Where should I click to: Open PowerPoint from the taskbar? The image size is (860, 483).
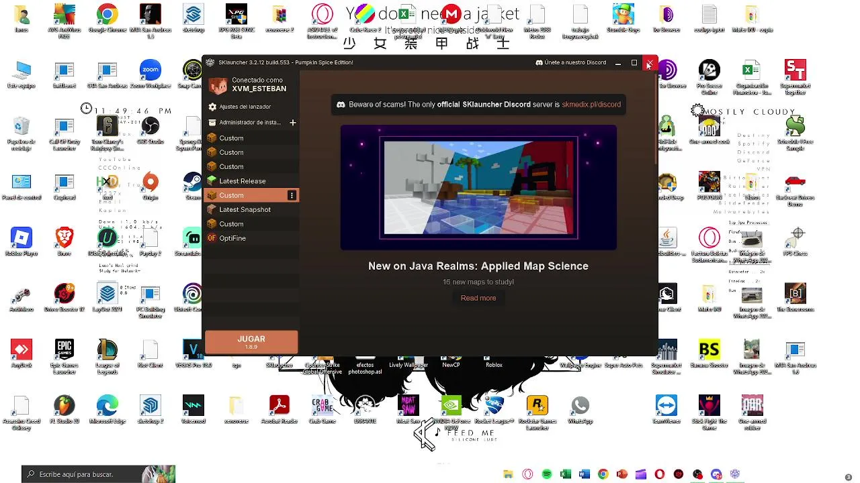pos(621,474)
